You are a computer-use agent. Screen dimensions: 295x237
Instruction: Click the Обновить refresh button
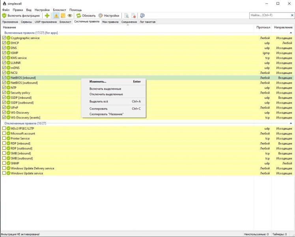[x=86, y=16]
